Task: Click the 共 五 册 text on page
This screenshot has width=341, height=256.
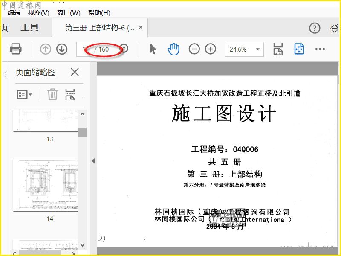Action: [225, 162]
